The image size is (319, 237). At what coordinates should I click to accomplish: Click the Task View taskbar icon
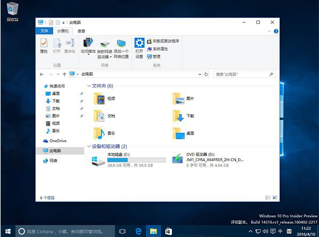[x=123, y=231]
